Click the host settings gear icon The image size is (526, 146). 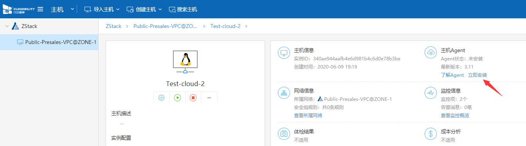[161, 98]
